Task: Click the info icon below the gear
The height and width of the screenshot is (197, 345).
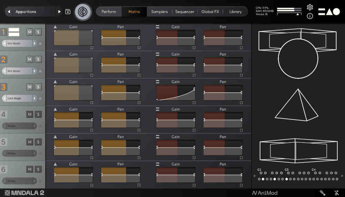Action: coord(310,16)
